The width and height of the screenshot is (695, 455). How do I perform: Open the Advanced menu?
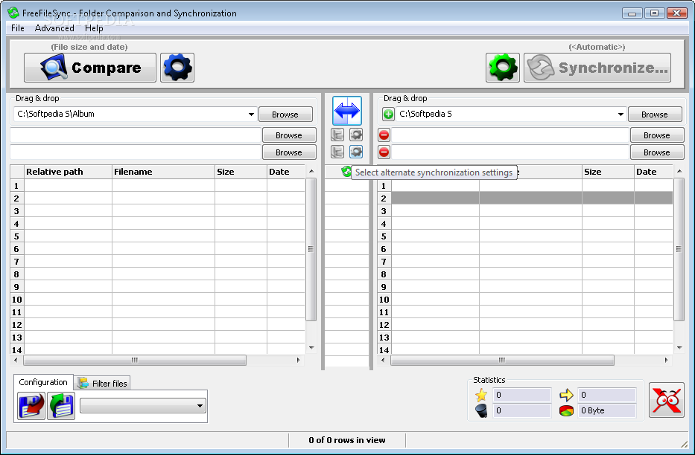click(x=54, y=28)
